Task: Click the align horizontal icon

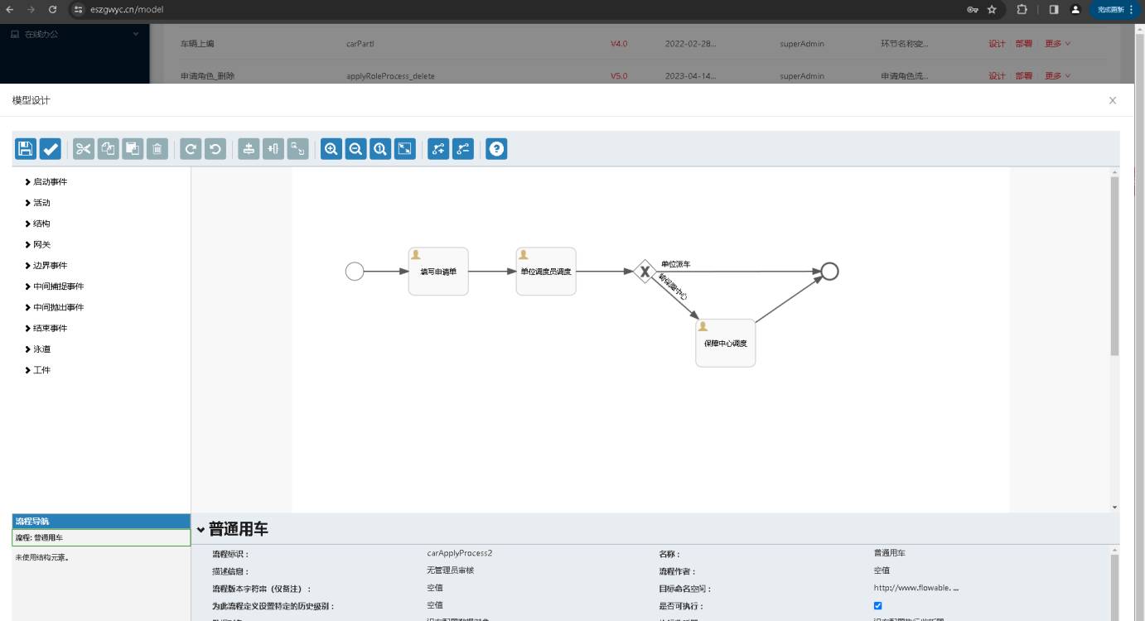Action: [x=273, y=149]
